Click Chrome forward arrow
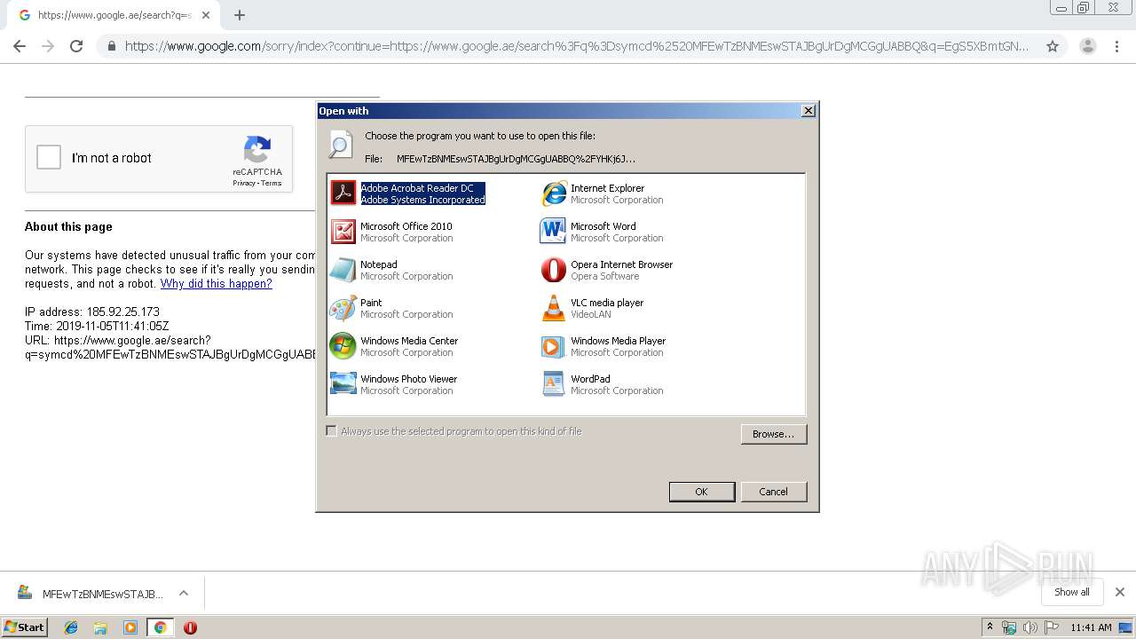 pos(48,46)
